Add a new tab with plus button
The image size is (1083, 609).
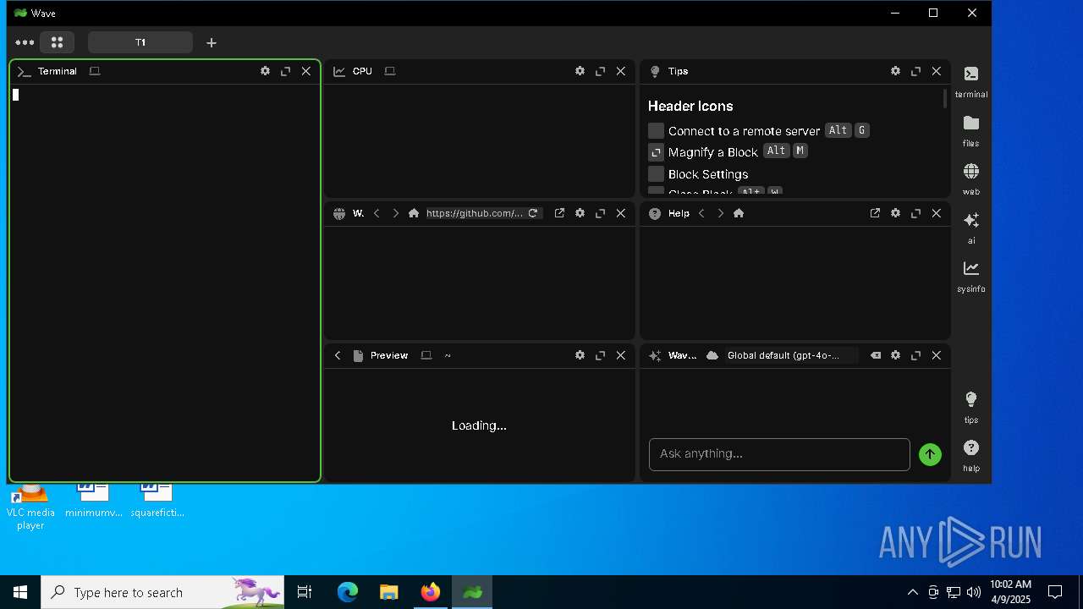tap(212, 42)
